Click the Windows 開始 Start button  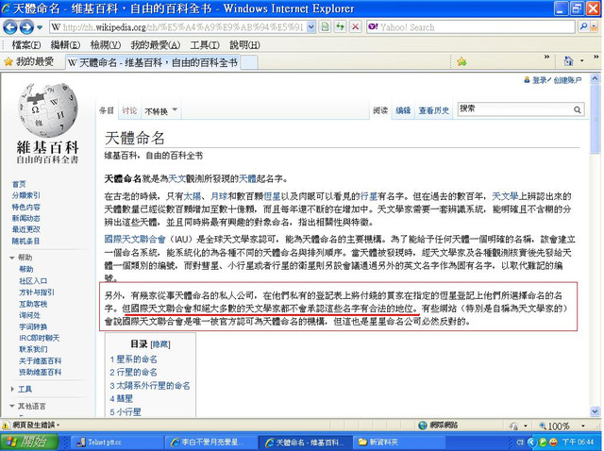point(29,442)
